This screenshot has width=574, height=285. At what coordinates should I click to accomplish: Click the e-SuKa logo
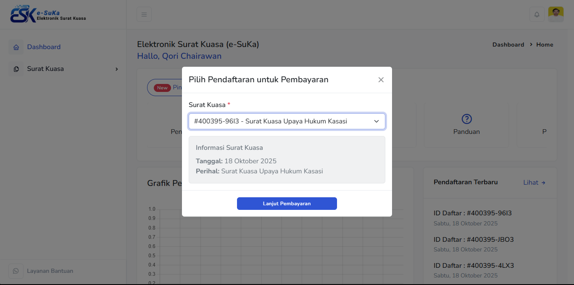(48, 15)
